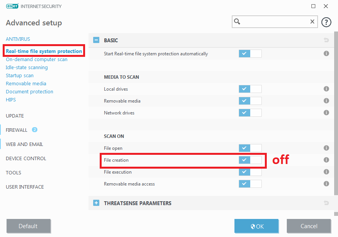Click the help question mark icon
Viewport: 338px width, 237px height.
[x=326, y=22]
